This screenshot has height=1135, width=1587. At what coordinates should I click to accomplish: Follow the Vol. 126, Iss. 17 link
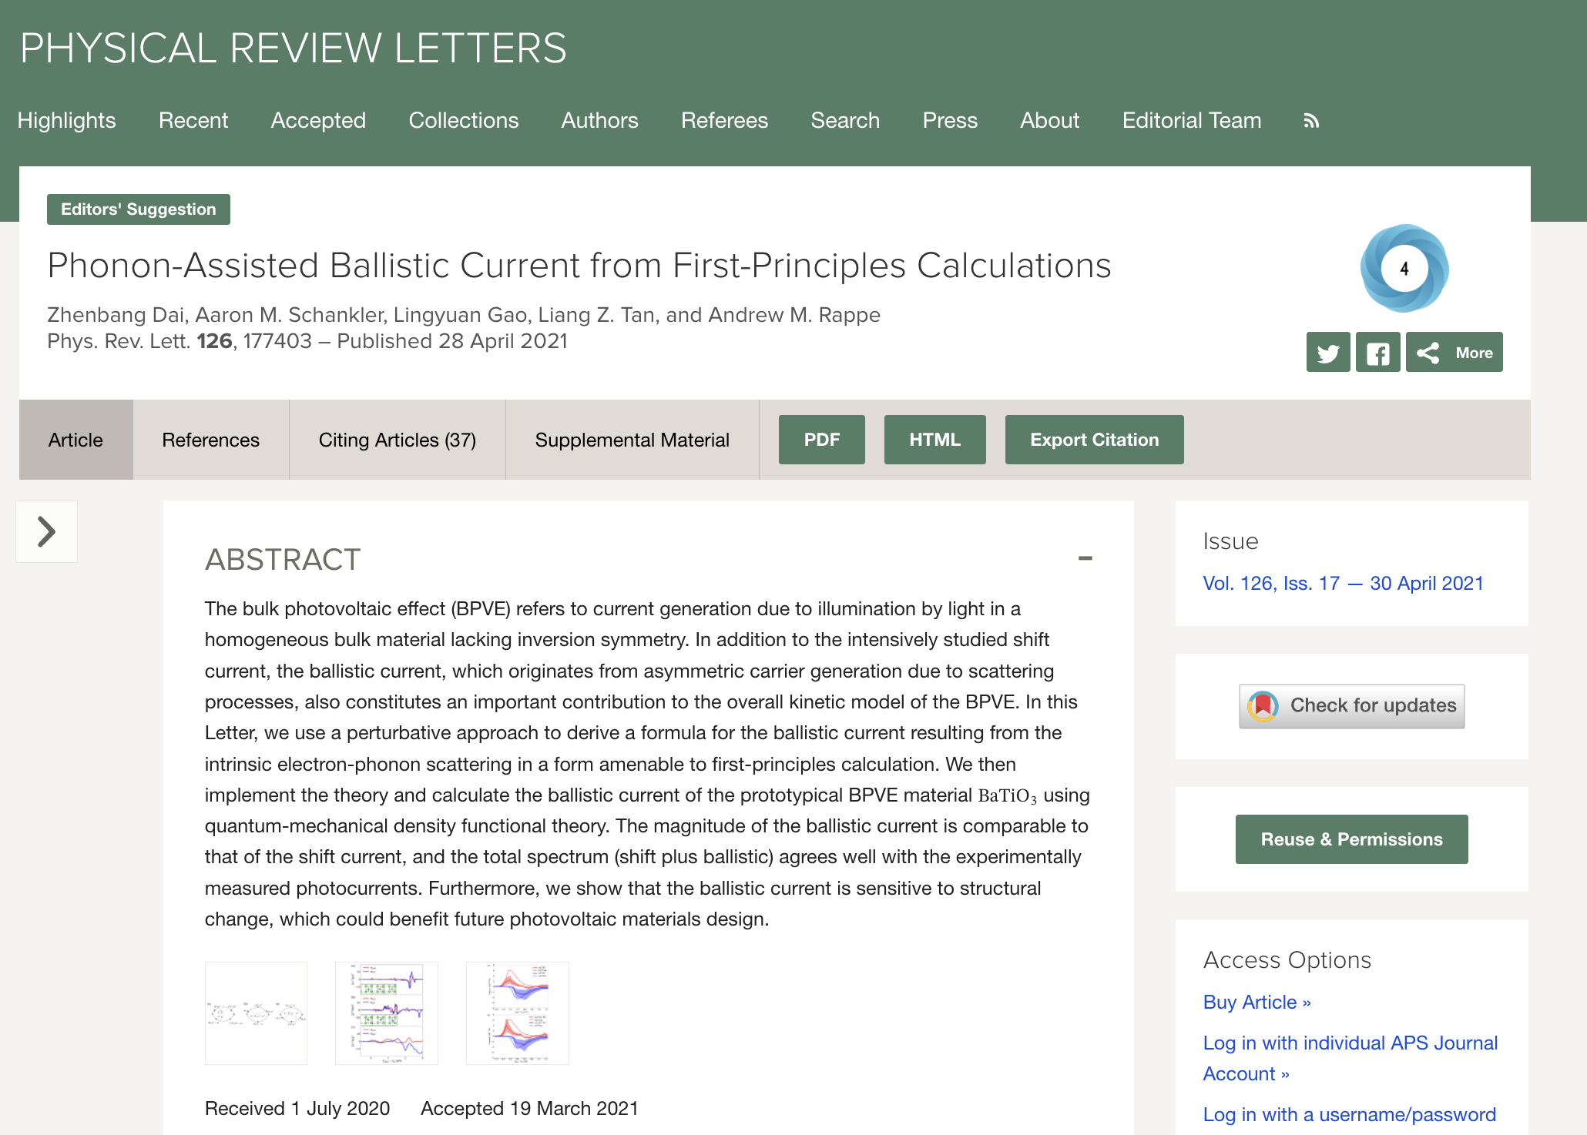click(1343, 583)
